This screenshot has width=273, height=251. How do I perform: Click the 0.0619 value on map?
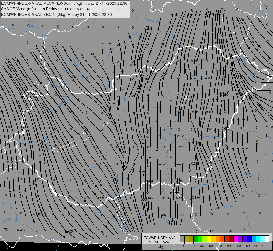tap(210, 112)
